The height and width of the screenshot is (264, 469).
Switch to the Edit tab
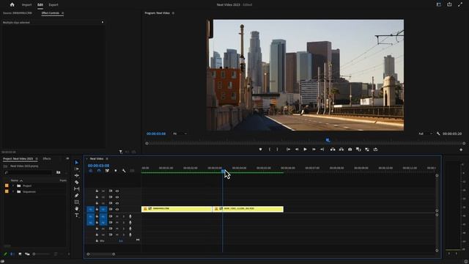(x=40, y=5)
